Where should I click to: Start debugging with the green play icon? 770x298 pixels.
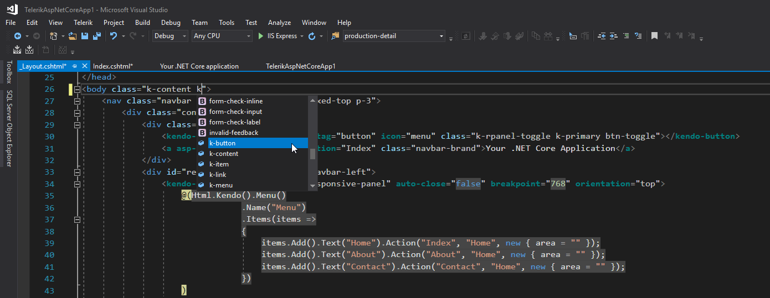click(x=261, y=36)
